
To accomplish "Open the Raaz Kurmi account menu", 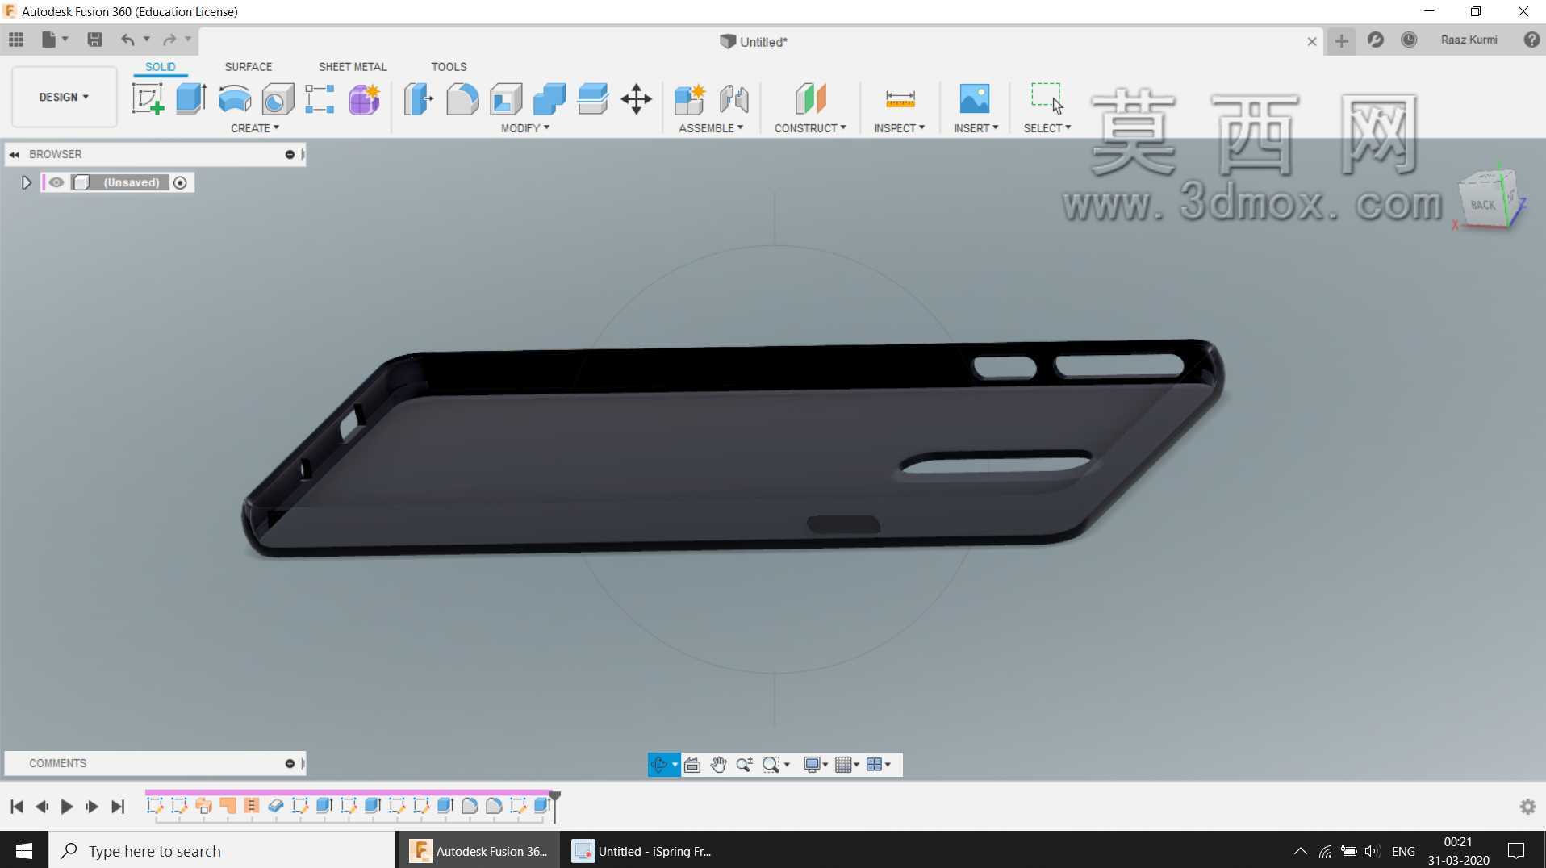I will [x=1469, y=40].
